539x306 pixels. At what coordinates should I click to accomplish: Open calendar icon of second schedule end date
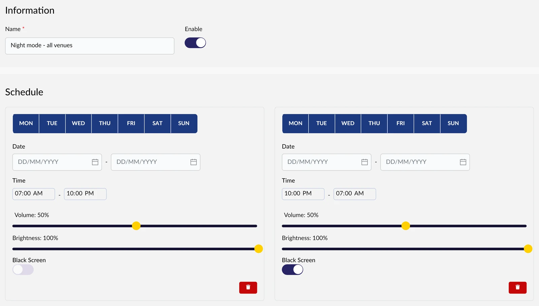tap(463, 162)
